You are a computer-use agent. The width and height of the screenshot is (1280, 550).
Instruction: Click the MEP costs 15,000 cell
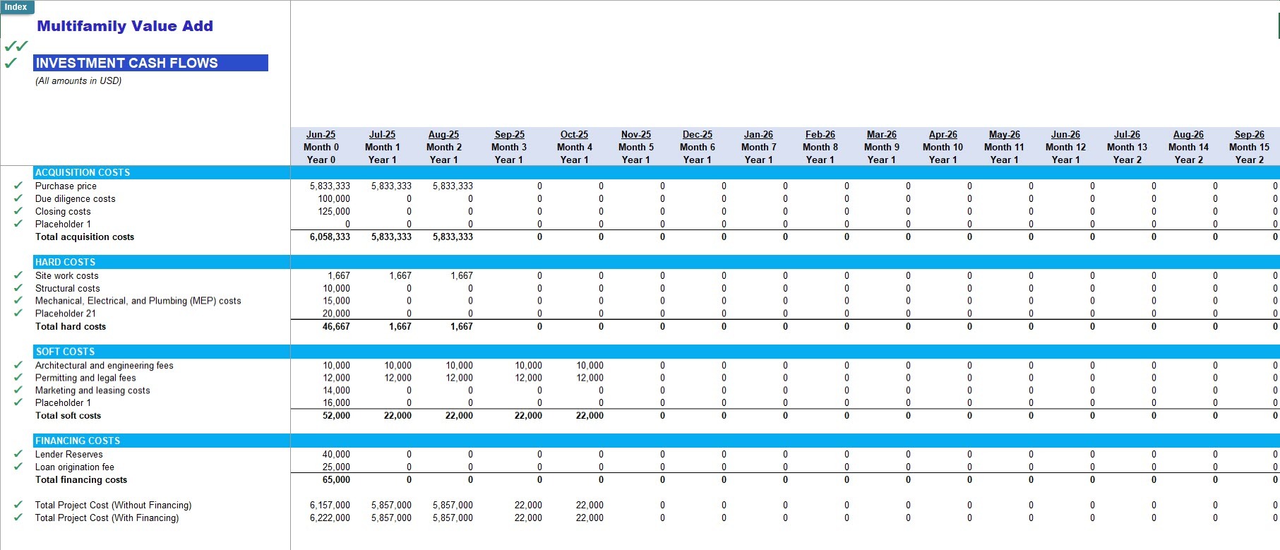(336, 301)
